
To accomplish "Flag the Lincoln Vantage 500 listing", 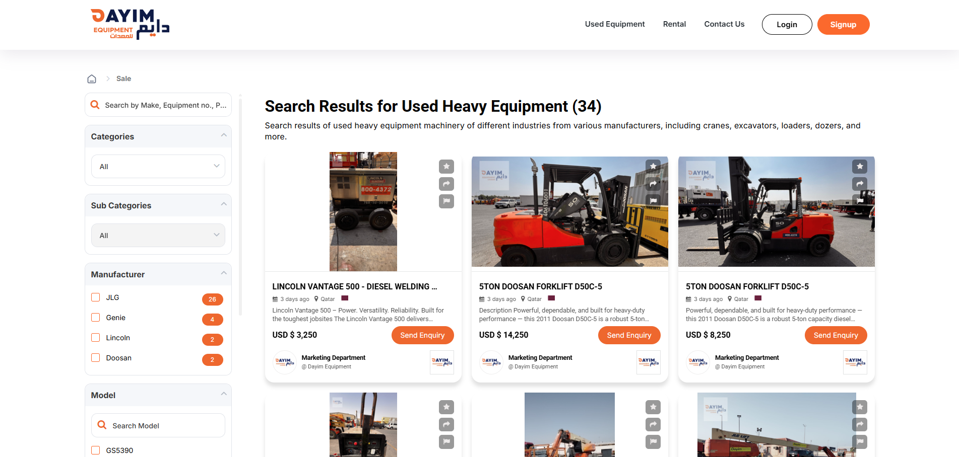I will 446,201.
